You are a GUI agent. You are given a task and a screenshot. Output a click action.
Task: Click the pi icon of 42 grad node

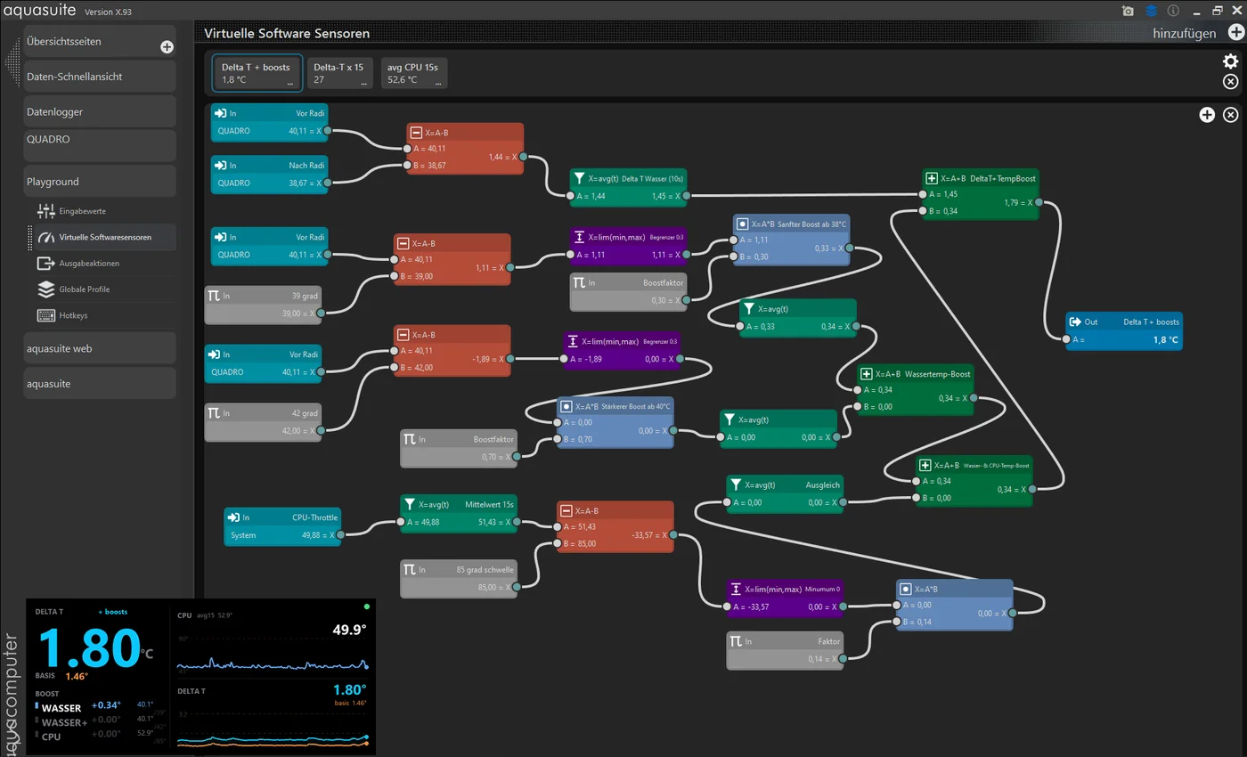click(x=214, y=413)
